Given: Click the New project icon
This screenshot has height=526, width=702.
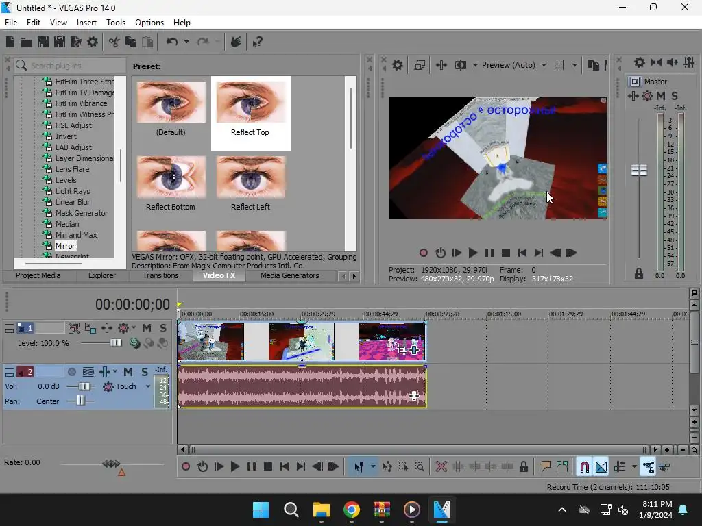Looking at the screenshot, I should (x=10, y=42).
